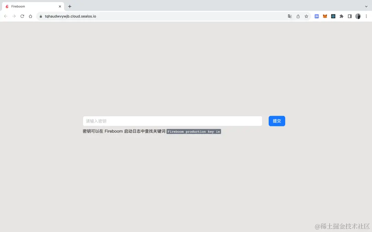Close the Fireboom tab
372x232 pixels.
(x=60, y=7)
